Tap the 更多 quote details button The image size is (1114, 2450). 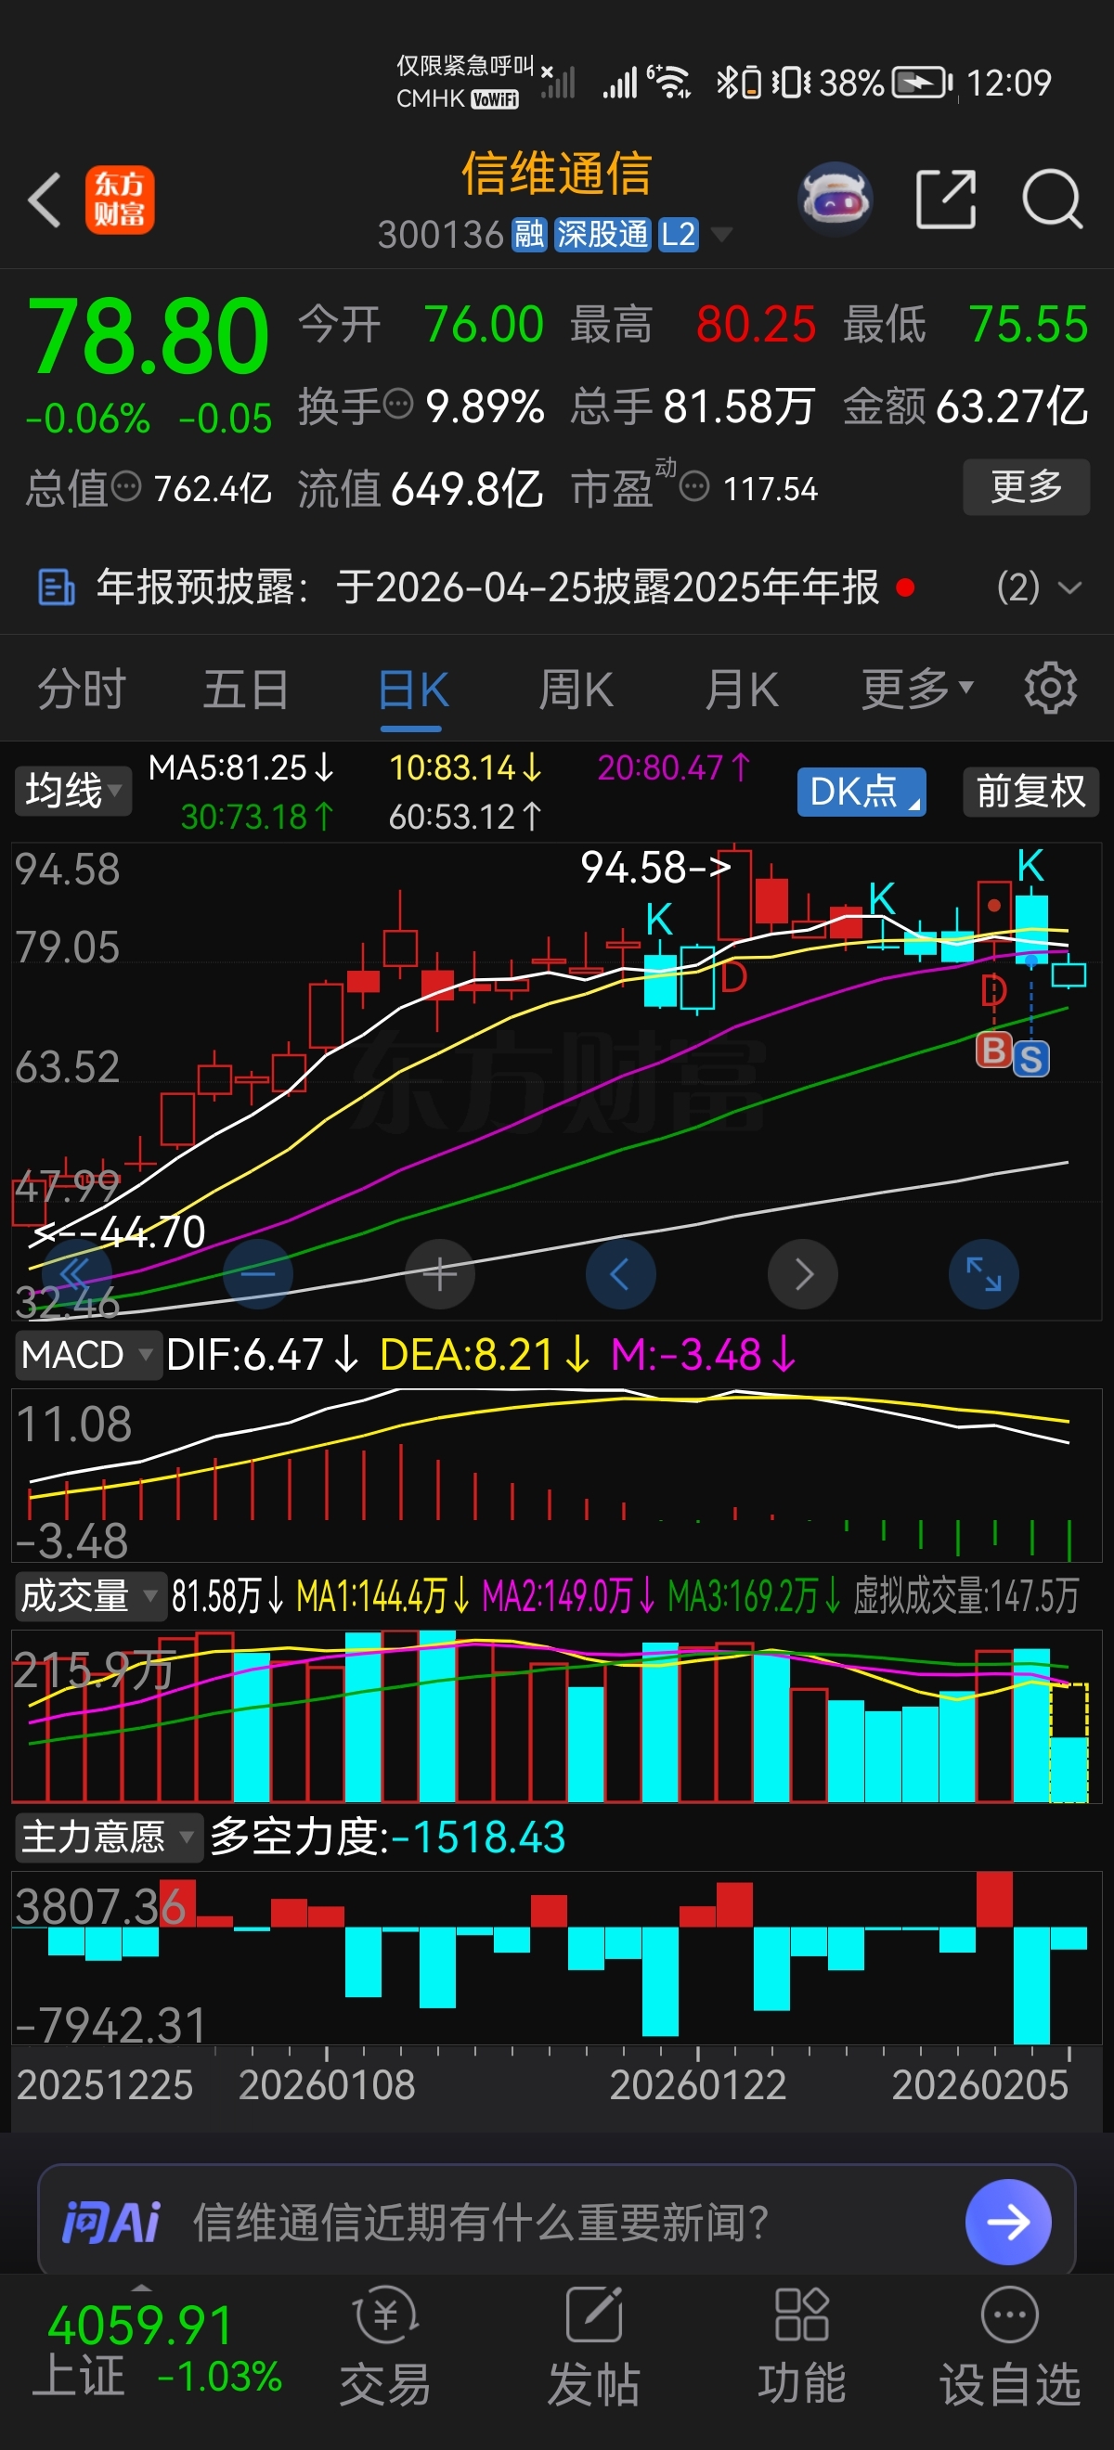1027,487
